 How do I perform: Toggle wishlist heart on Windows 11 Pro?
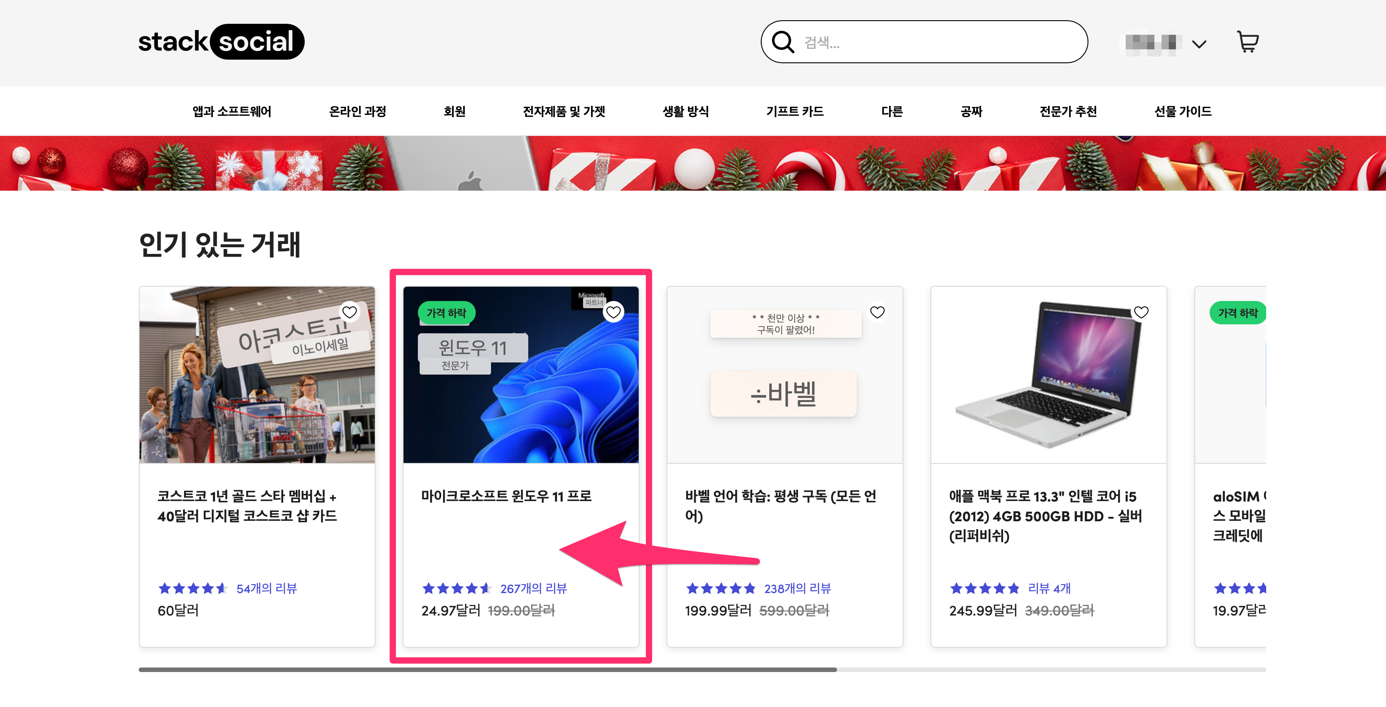(614, 312)
